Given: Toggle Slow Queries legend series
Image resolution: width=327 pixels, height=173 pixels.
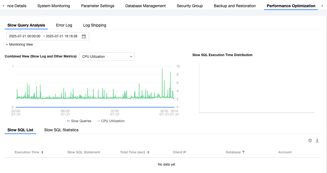Looking at the screenshot, I should [79, 121].
